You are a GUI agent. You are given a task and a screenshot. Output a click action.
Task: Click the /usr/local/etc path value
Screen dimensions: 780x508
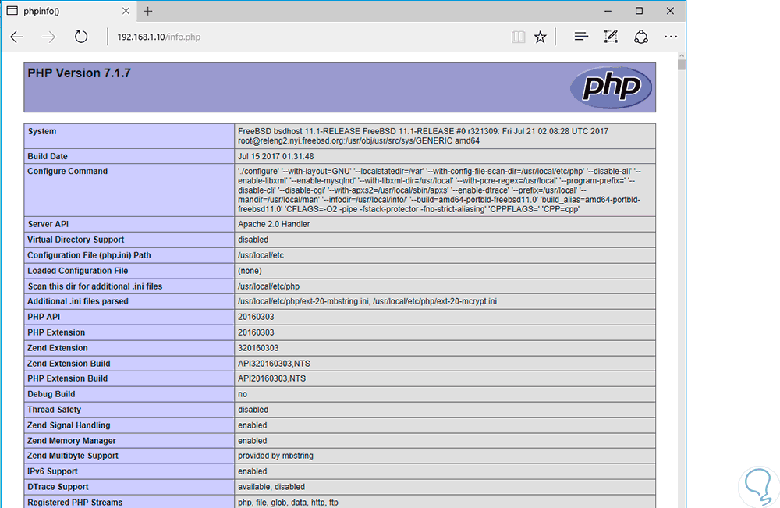[261, 255]
